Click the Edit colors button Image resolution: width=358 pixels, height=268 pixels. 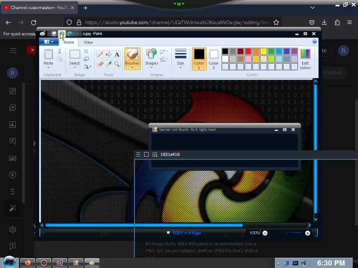[305, 59]
